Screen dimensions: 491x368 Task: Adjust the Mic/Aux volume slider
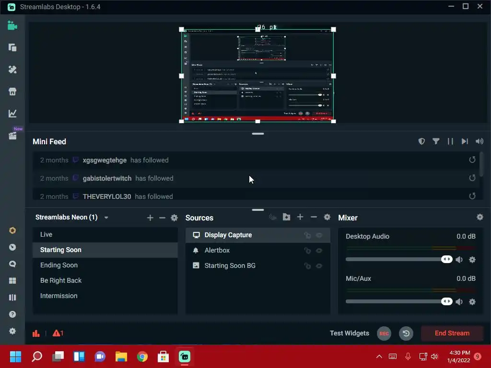(x=399, y=302)
